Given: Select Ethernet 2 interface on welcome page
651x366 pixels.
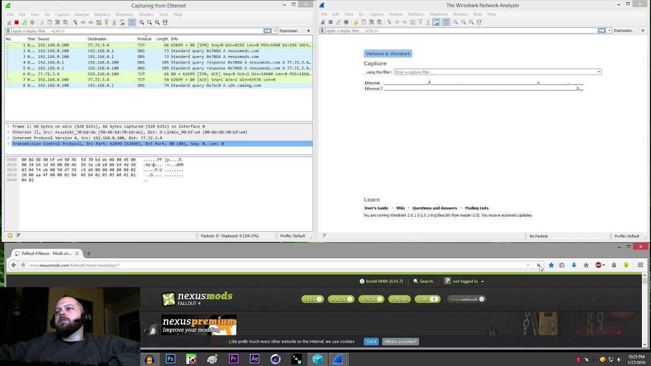Looking at the screenshot, I should pyautogui.click(x=373, y=88).
